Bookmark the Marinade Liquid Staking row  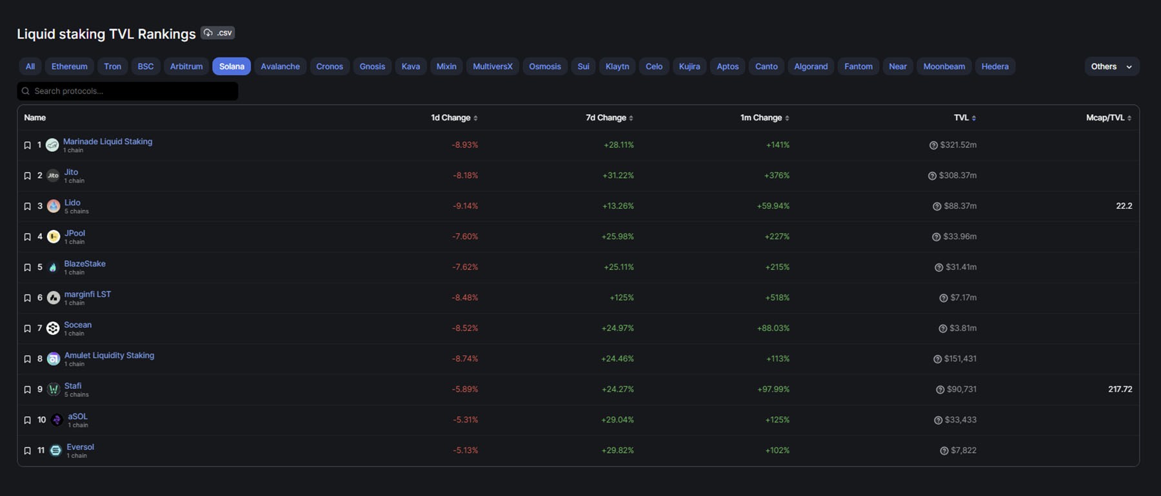pyautogui.click(x=27, y=146)
